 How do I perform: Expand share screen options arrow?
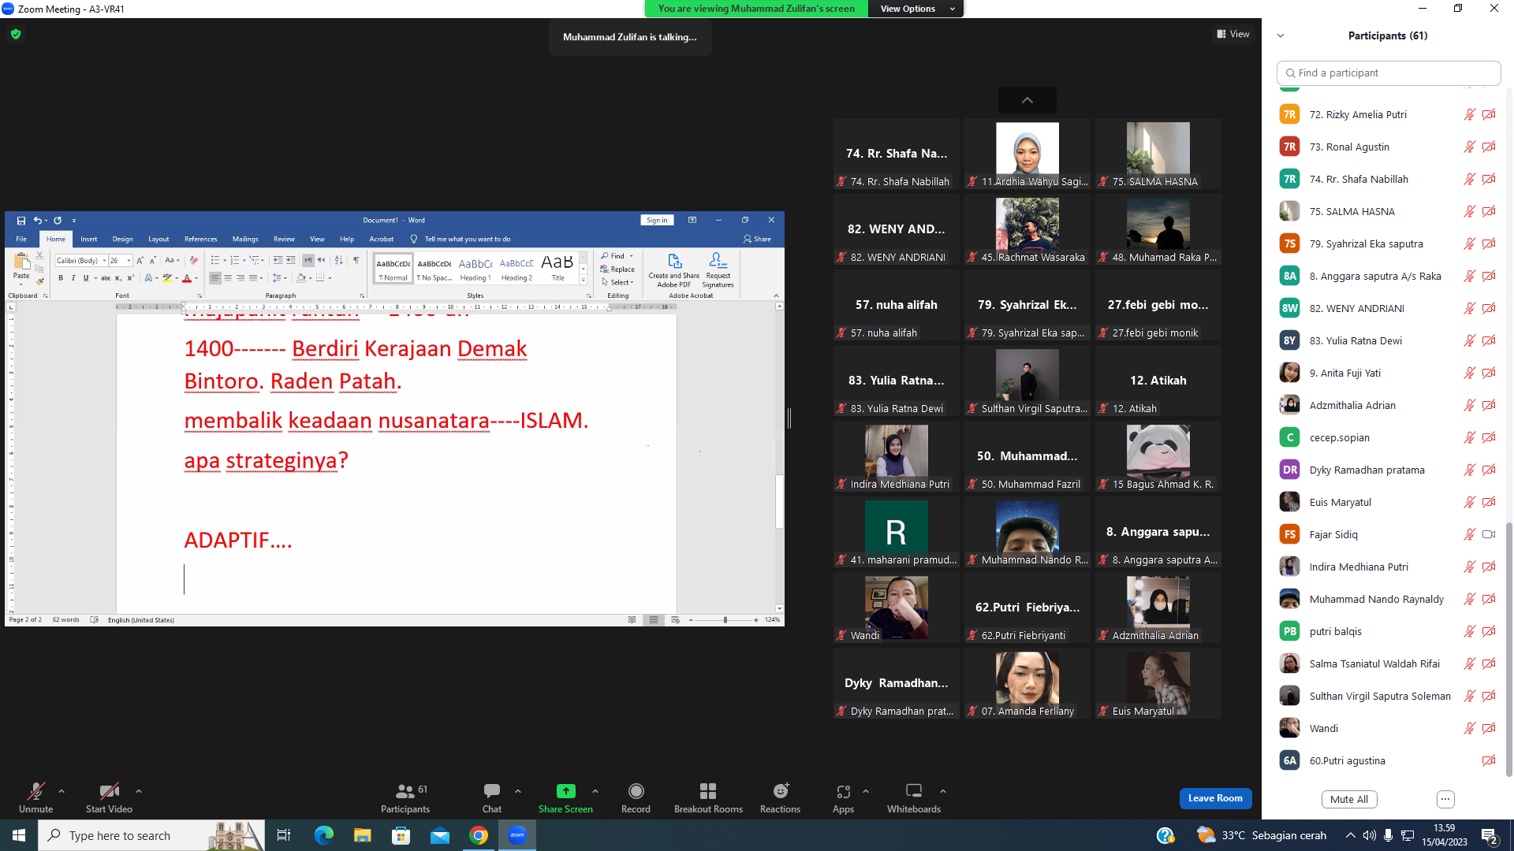595,791
